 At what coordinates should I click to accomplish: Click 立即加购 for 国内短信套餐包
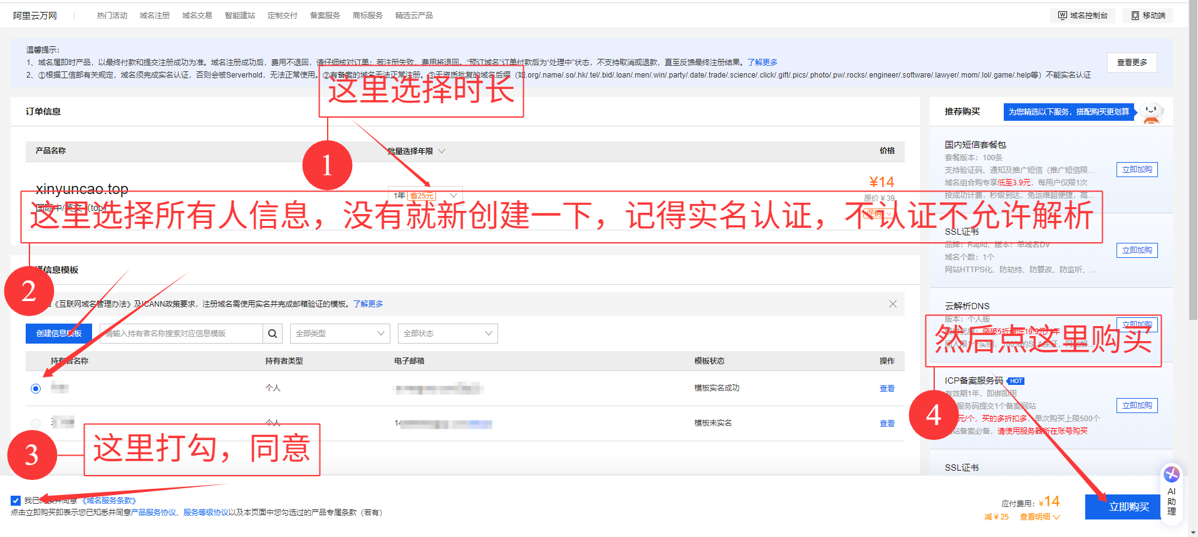point(1137,170)
